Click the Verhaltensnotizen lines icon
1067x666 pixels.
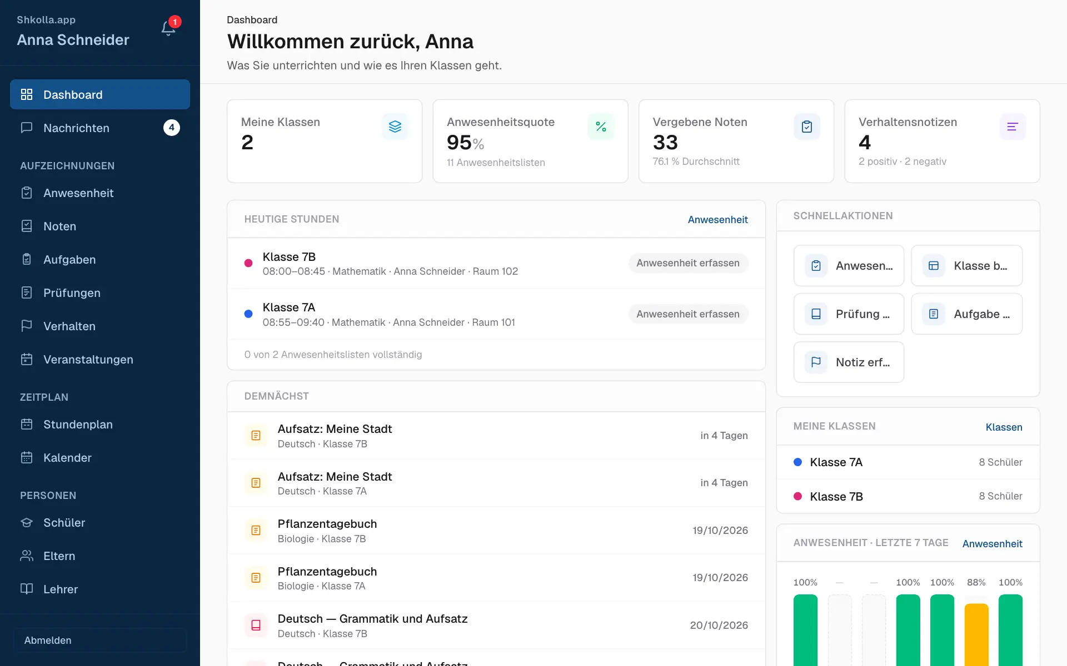[1013, 127]
